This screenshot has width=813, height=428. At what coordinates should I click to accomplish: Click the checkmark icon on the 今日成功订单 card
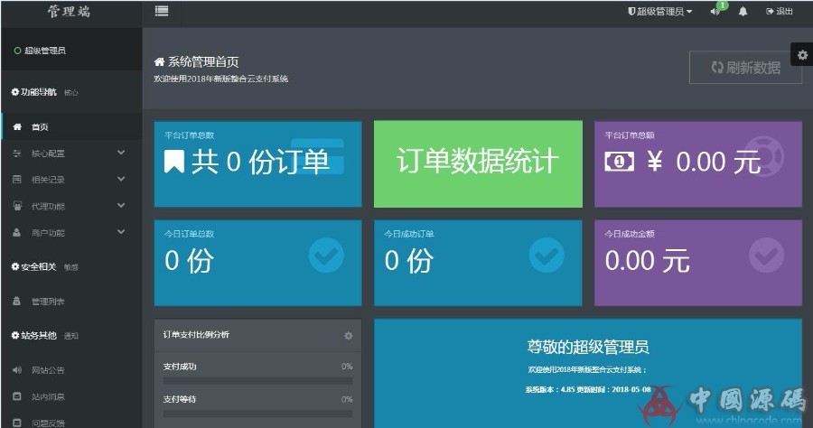(547, 256)
